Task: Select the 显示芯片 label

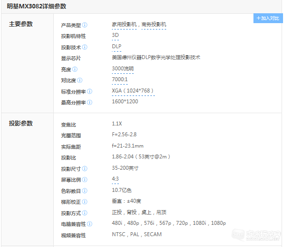Action: (x=71, y=59)
